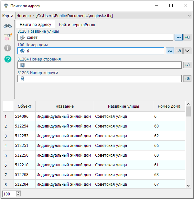This screenshot has height=199, width=194.
Task: Click the +a button for building number
Action: point(187,65)
